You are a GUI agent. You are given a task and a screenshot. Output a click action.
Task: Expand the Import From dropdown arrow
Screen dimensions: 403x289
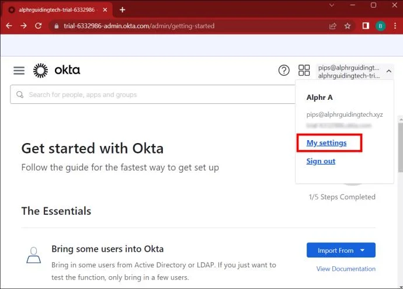[x=362, y=250]
